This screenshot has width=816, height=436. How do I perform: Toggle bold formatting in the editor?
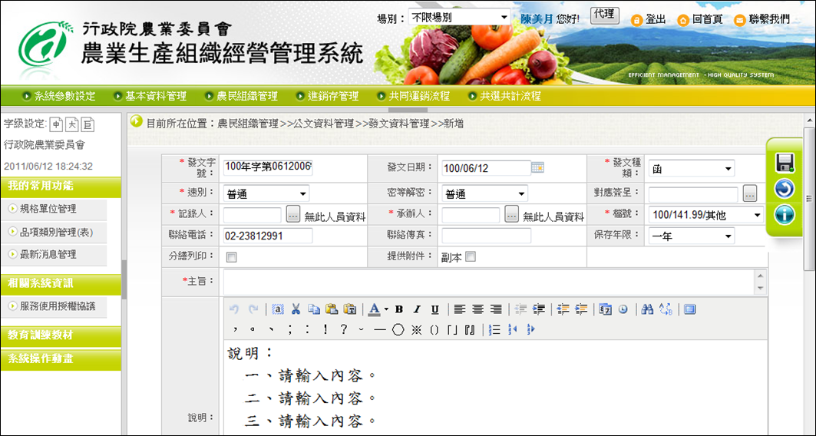399,309
